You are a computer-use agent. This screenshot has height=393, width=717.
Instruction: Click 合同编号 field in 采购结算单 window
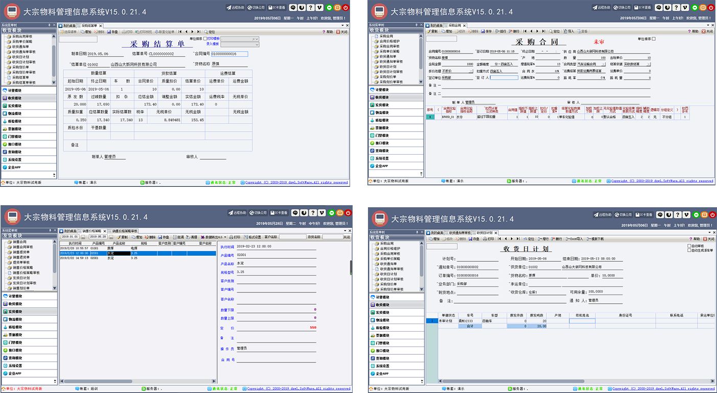tap(229, 54)
